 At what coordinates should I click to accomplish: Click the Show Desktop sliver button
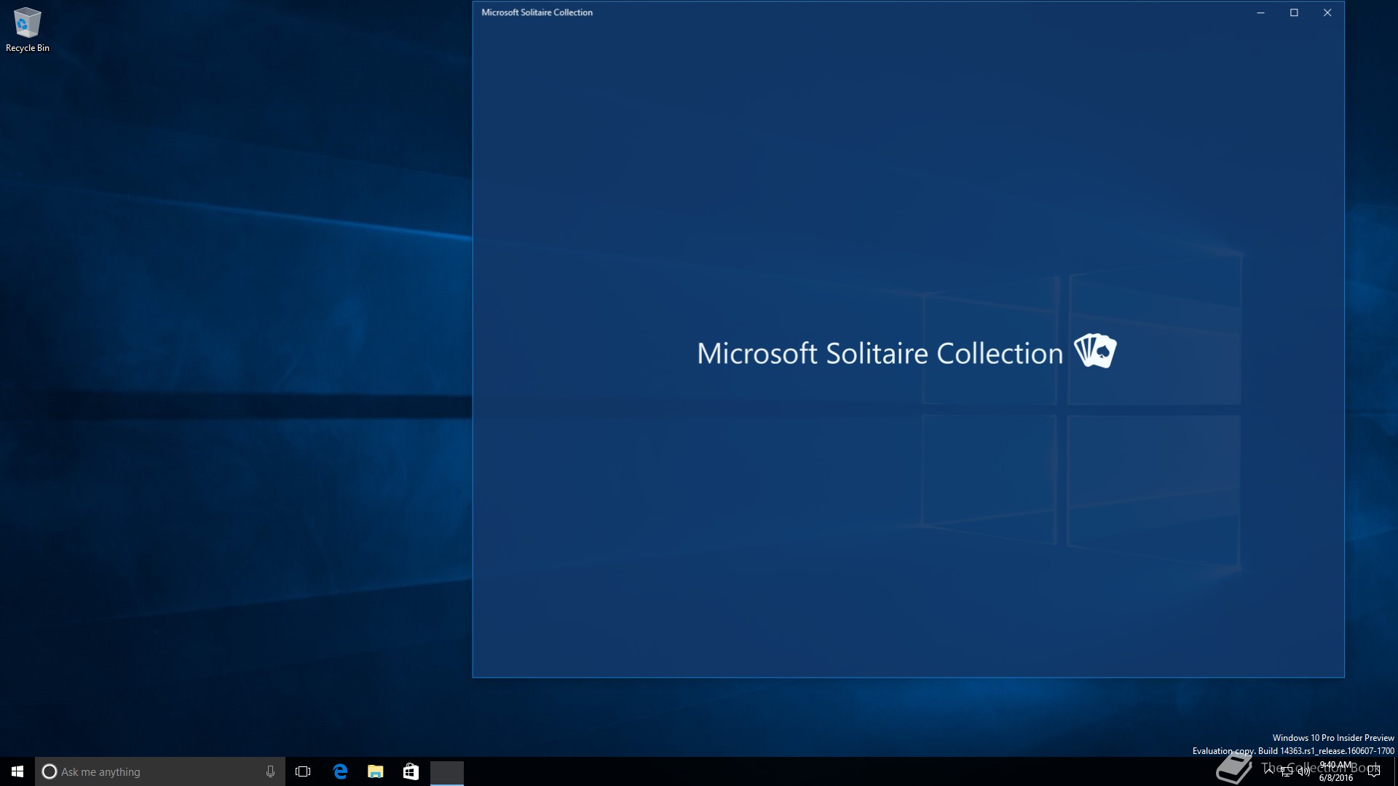(x=1395, y=771)
